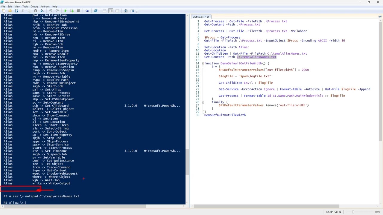This screenshot has width=383, height=215.
Task: Open the Add-ons menu
Action: point(45,6)
